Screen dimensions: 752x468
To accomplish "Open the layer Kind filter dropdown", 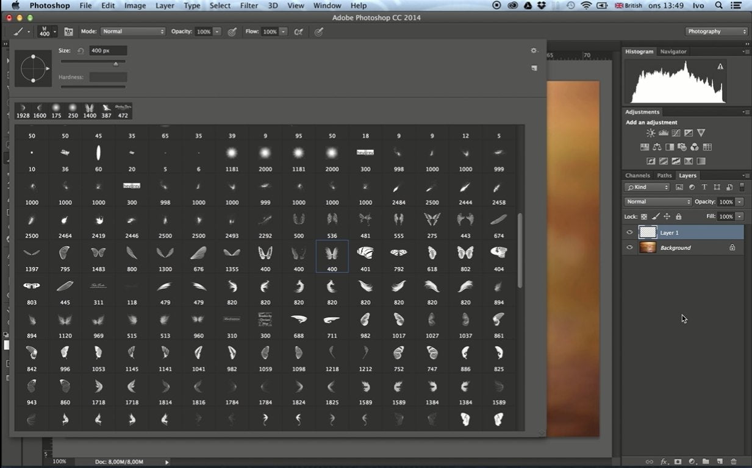I will pyautogui.click(x=648, y=187).
